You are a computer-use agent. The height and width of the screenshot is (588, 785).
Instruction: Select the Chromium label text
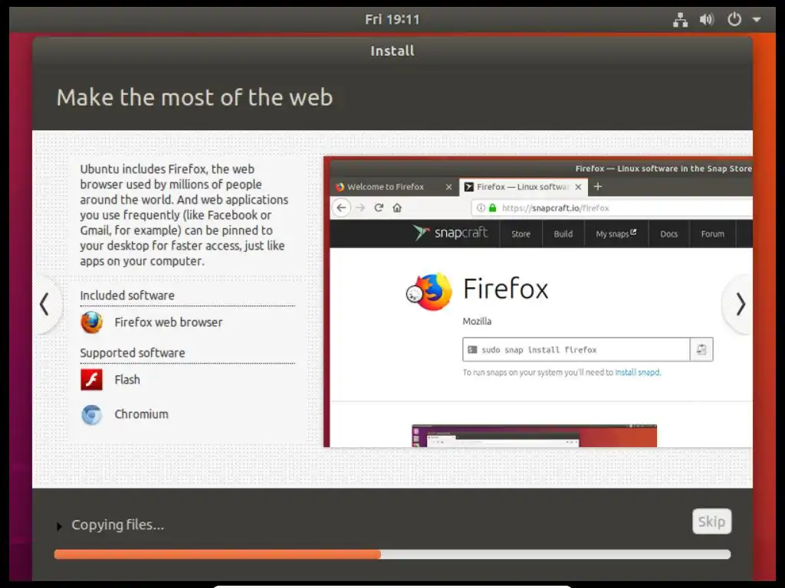[141, 414]
